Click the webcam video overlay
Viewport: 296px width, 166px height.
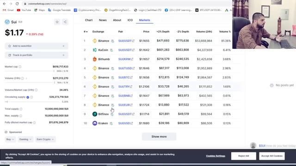[x=264, y=24]
